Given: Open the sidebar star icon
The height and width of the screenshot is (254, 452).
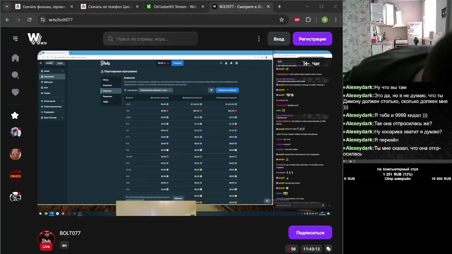Looking at the screenshot, I should [14, 115].
